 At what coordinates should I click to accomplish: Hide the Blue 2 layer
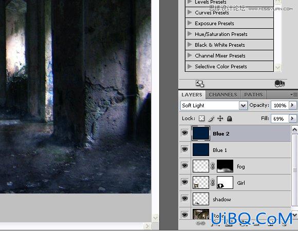tap(184, 132)
